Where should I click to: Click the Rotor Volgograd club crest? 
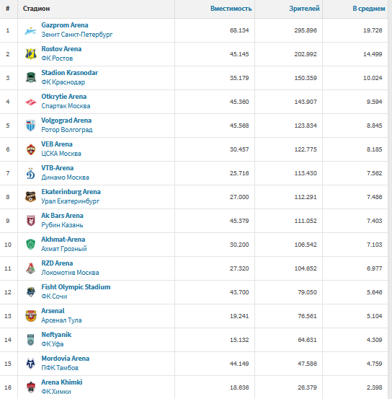point(30,126)
